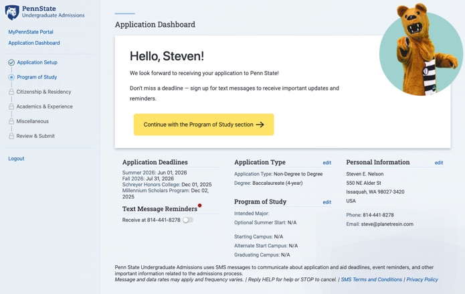Click 'Issaquah, WA 98027-3420' line

coord(375,192)
